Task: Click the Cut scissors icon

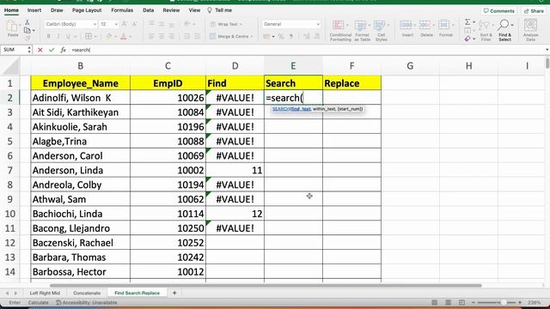Action: tap(27, 23)
